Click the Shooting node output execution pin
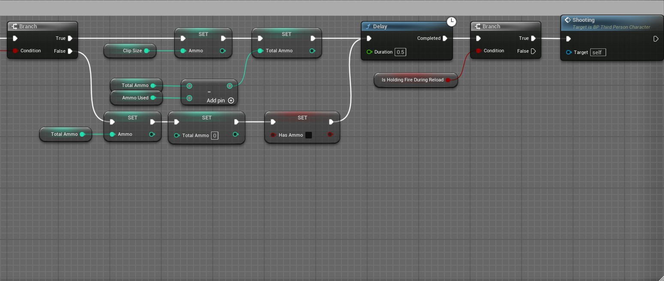Image resolution: width=664 pixels, height=281 pixels. click(655, 39)
